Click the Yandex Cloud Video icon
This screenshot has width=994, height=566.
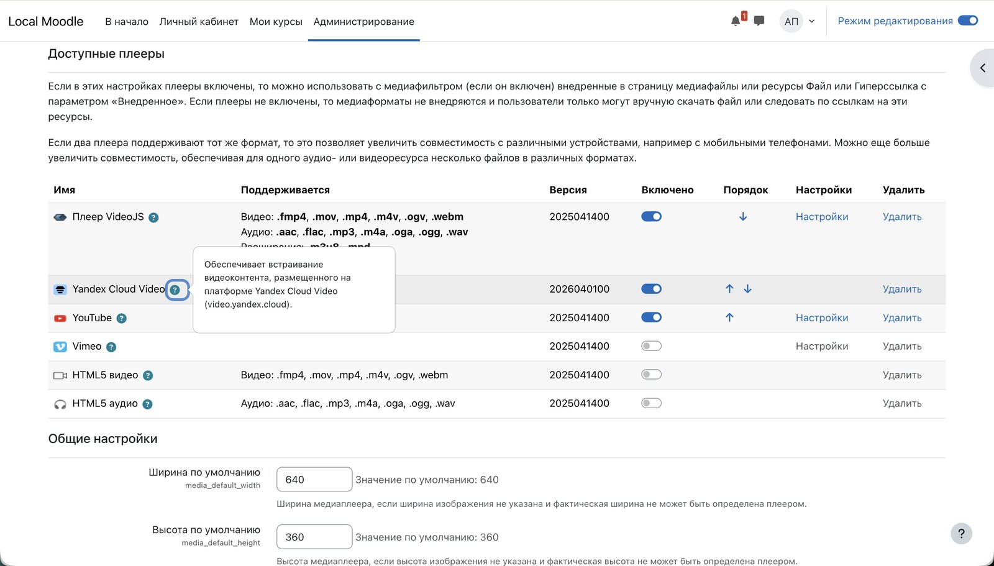pos(60,290)
